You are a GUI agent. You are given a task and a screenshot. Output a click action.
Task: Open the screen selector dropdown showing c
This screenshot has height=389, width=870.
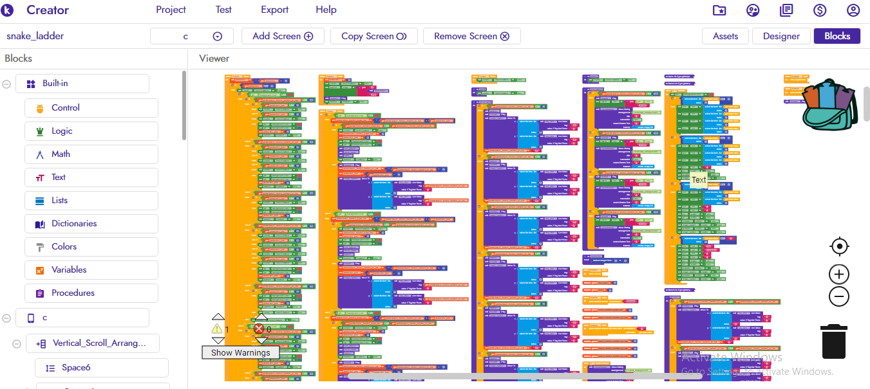tap(193, 36)
